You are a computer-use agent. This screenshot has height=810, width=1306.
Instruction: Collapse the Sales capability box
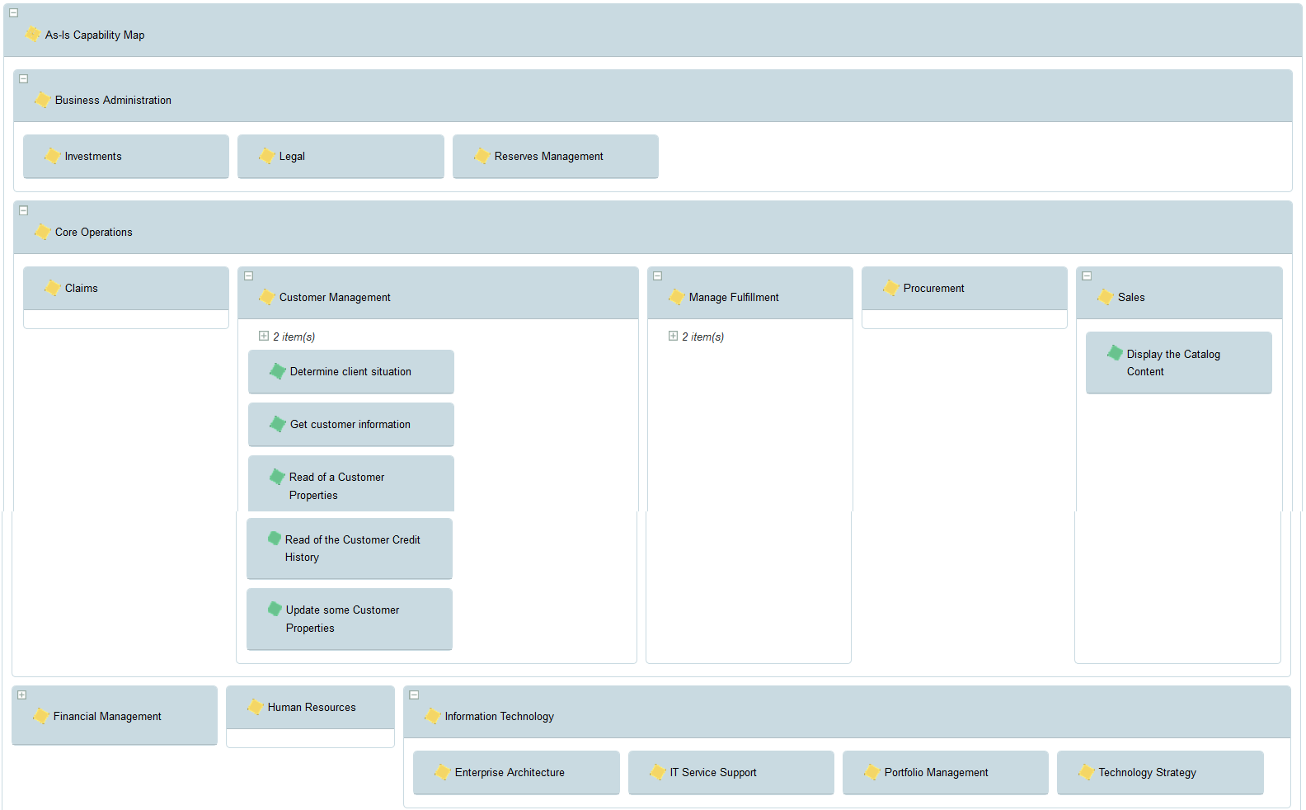point(1087,276)
